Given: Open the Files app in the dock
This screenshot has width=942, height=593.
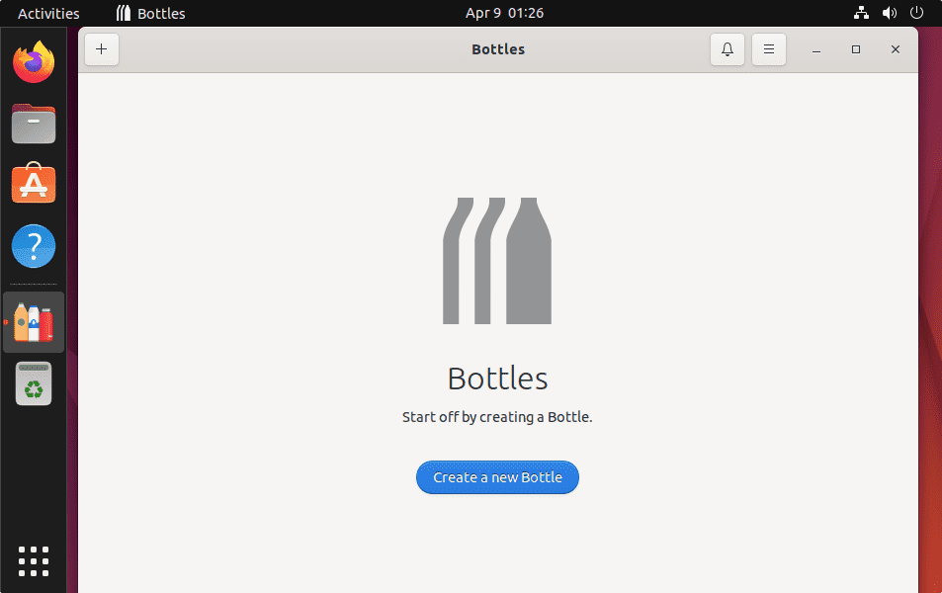Looking at the screenshot, I should (x=33, y=123).
